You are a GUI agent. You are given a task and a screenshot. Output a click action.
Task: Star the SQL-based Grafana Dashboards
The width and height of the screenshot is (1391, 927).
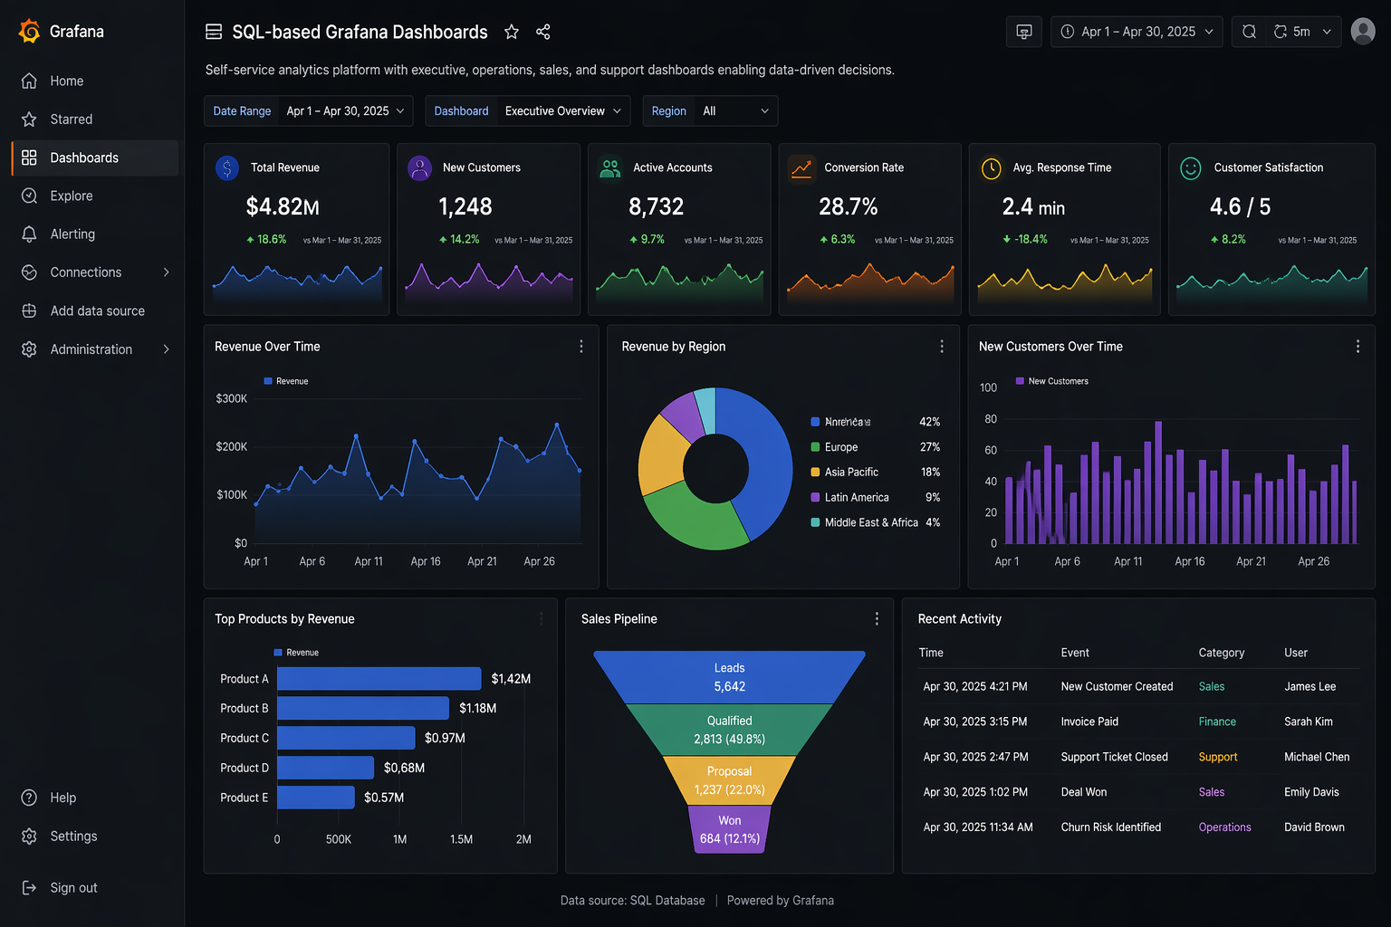tap(512, 31)
